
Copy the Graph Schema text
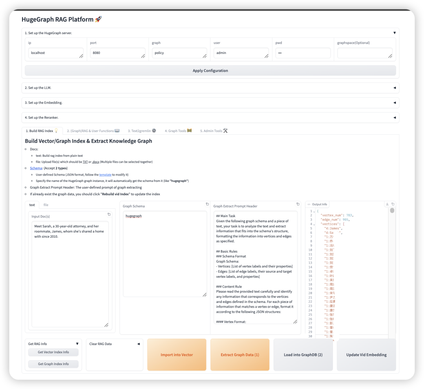207,204
